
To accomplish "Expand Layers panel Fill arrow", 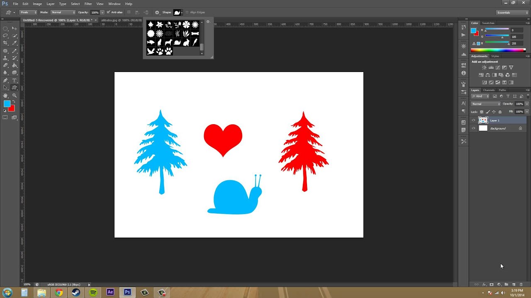I will click(527, 112).
